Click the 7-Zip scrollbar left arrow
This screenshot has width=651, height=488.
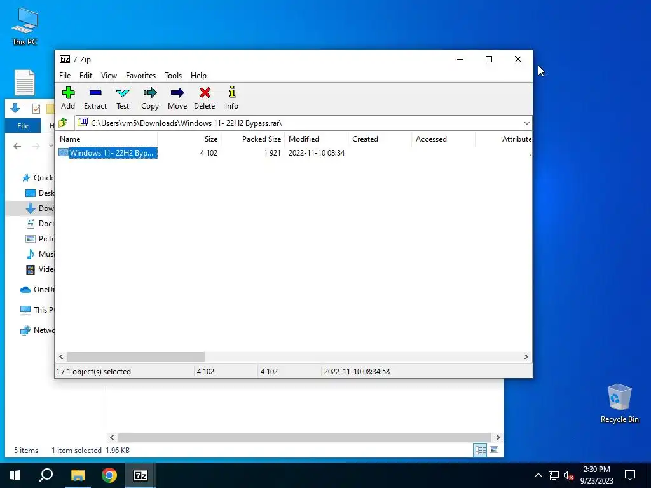tap(61, 357)
